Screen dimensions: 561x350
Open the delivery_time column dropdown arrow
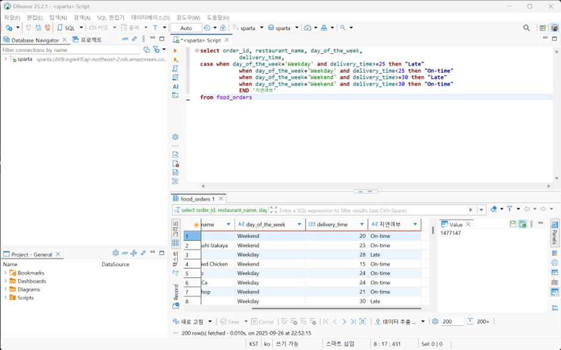[362, 224]
